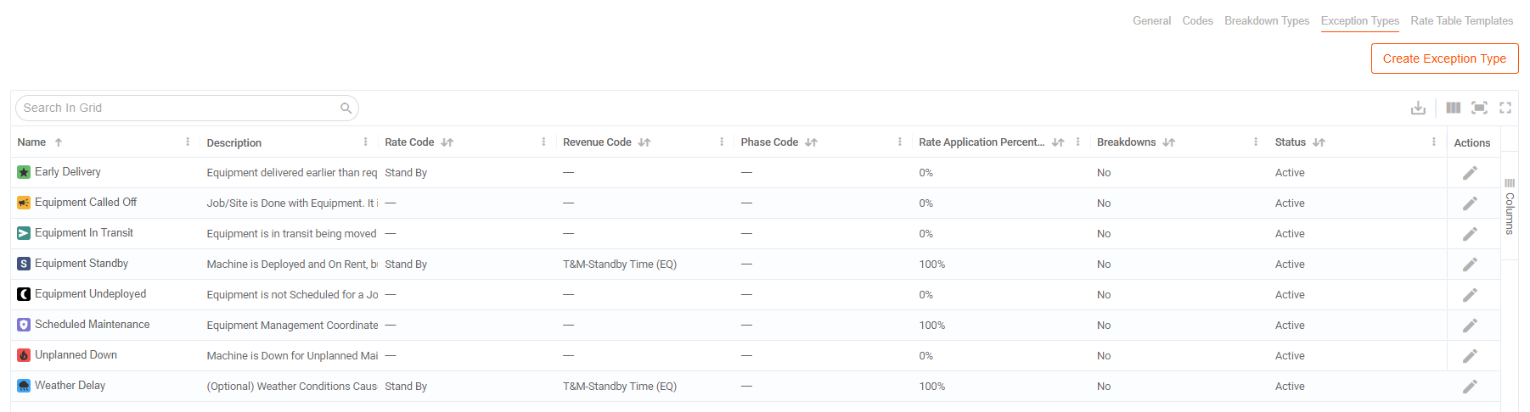The image size is (1530, 412).
Task: Click the Unplanned Down red icon
Action: (24, 355)
